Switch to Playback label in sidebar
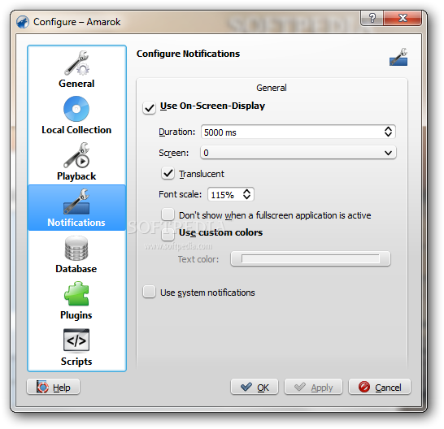This screenshot has height=429, width=444. [76, 176]
